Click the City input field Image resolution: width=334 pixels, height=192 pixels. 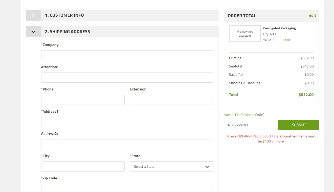point(83,166)
